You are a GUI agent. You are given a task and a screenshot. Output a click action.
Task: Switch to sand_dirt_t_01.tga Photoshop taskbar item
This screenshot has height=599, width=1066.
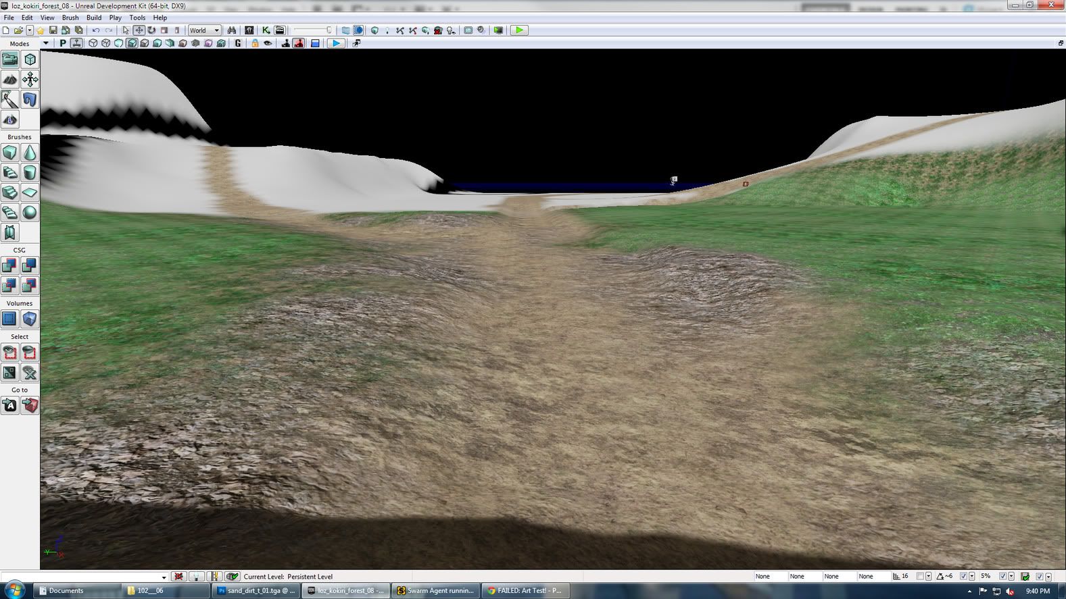(256, 591)
